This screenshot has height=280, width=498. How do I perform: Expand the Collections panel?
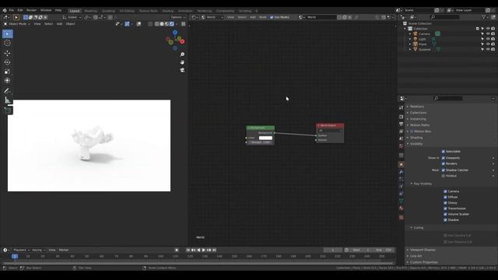coord(418,113)
